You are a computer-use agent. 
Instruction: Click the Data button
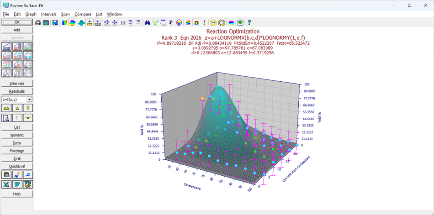(x=17, y=143)
